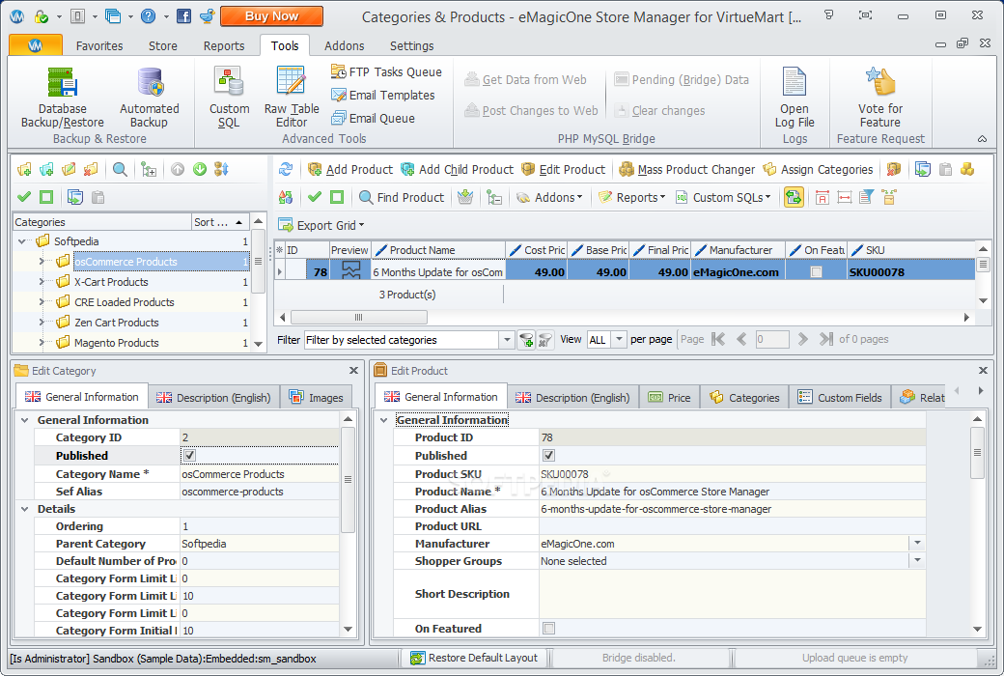Open the Raw Table Editor
This screenshot has height=676, width=1004.
click(292, 99)
